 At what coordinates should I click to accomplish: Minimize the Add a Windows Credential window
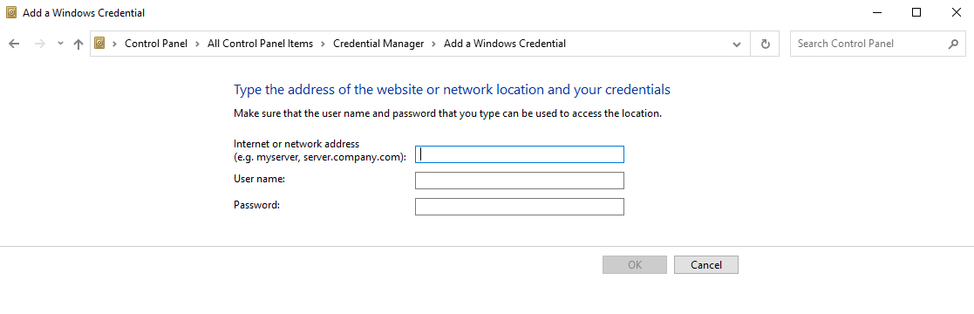876,12
